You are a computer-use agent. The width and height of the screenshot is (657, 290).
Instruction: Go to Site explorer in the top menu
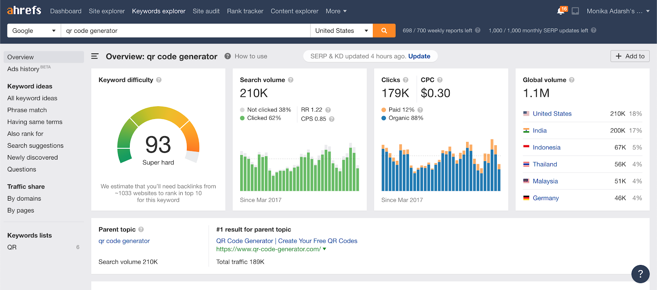pos(107,11)
